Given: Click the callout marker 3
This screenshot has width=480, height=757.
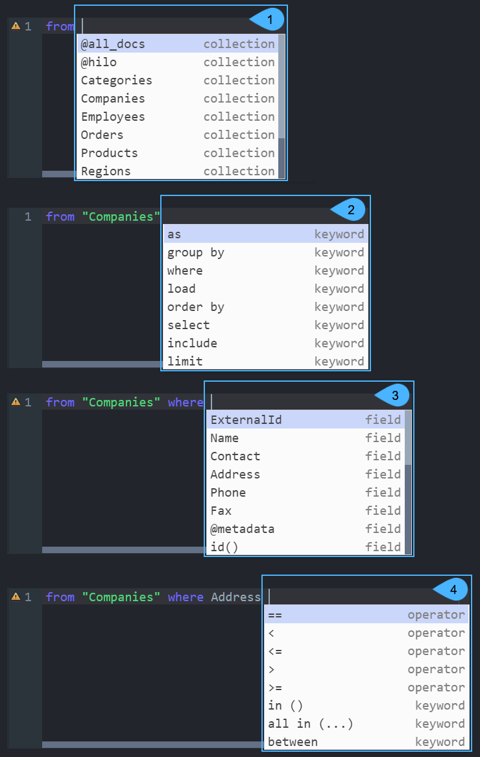Looking at the screenshot, I should [x=395, y=395].
